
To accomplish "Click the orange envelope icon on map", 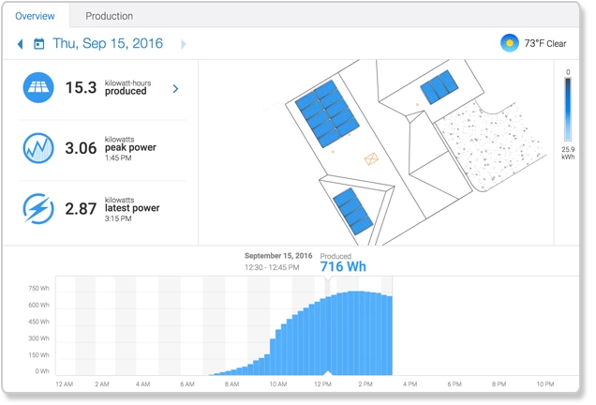I will 374,158.
